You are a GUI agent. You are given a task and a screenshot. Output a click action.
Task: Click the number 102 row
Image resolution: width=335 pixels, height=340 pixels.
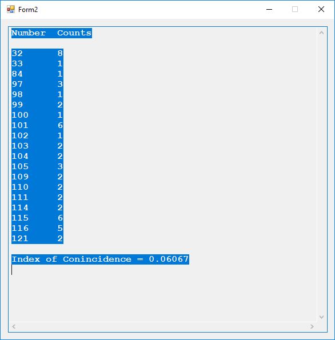tap(37, 136)
